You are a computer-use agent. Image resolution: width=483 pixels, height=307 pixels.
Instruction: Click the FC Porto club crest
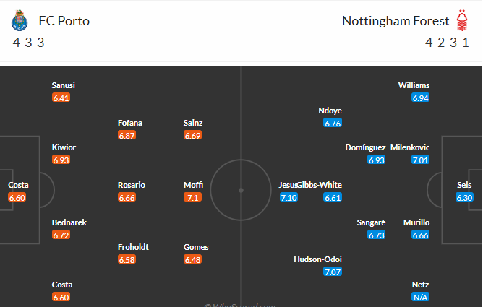tap(19, 21)
